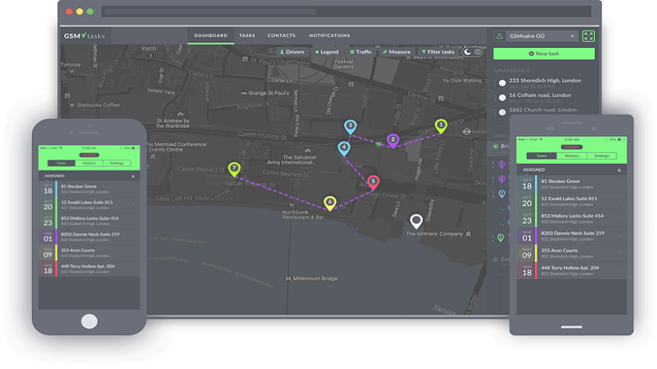657x369 pixels.
Task: Click the blue map pin number 3
Action: [350, 127]
